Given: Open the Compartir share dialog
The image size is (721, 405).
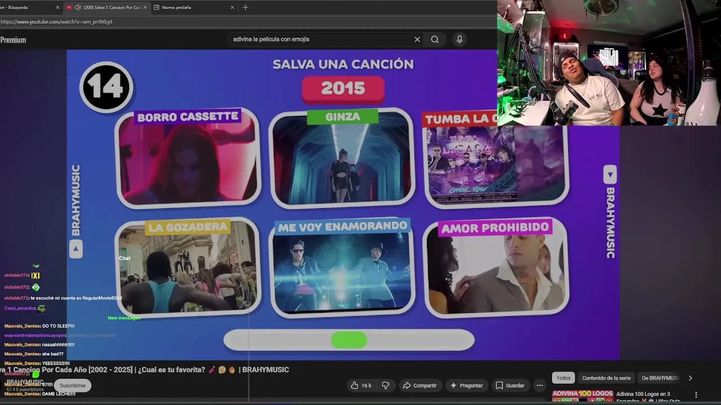Looking at the screenshot, I should point(420,385).
